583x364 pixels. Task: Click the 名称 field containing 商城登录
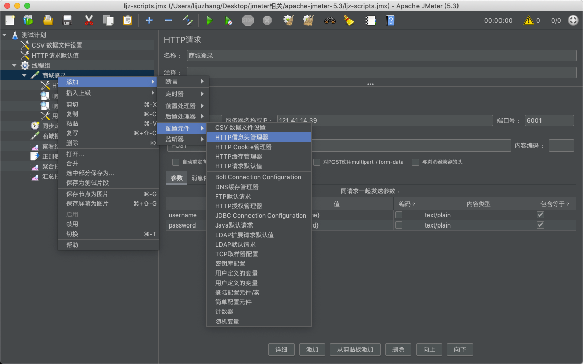click(x=382, y=55)
